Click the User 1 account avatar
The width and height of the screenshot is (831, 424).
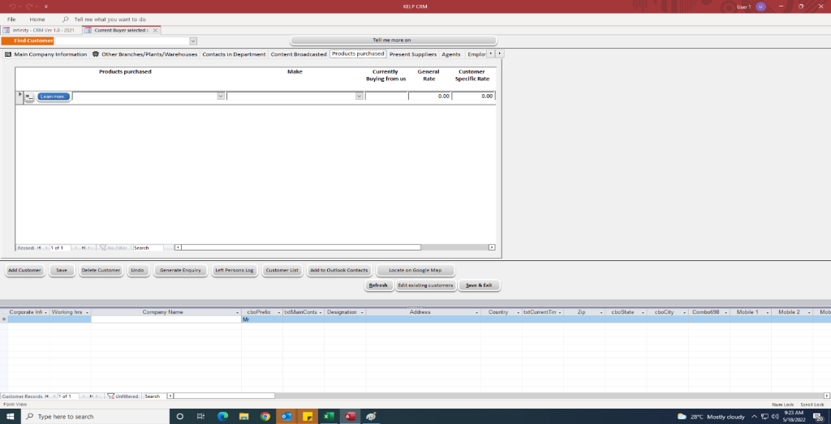tap(760, 6)
